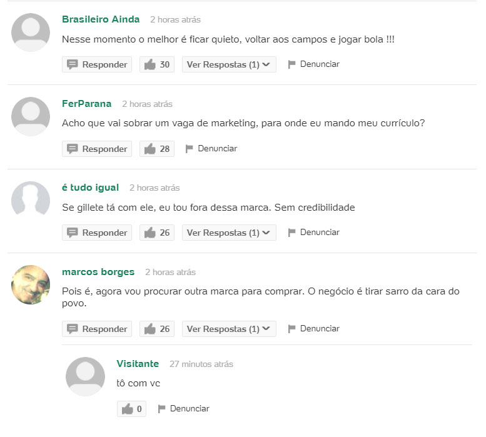Click Responder under FerParana's comment
Viewport: 486px width, 437px height.
point(97,149)
